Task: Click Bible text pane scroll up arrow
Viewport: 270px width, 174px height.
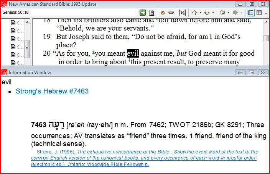Action: point(266,22)
